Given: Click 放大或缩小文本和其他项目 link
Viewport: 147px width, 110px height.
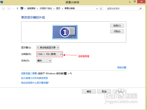Looking at the screenshot, I should [x=34, y=78].
